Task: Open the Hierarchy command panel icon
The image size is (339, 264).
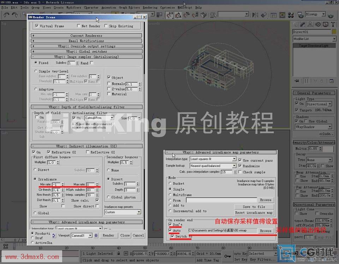Action: [x=311, y=24]
